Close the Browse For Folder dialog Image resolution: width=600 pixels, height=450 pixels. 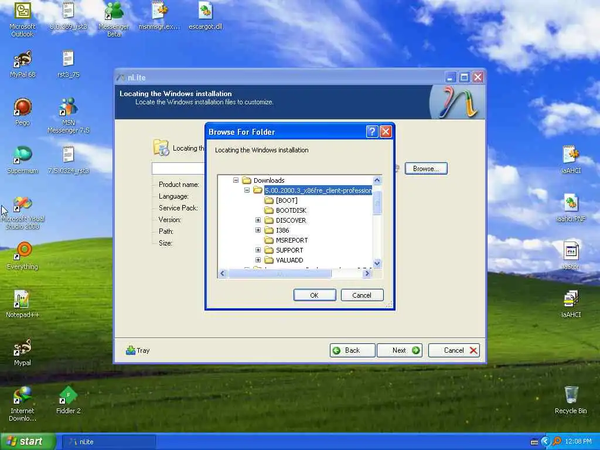tap(386, 132)
